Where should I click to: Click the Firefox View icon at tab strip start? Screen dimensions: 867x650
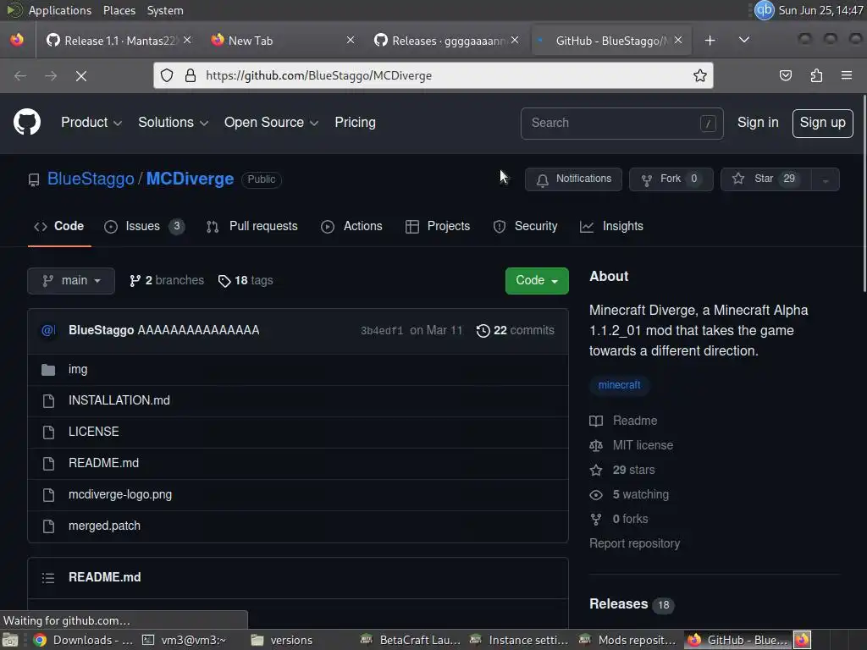point(17,40)
